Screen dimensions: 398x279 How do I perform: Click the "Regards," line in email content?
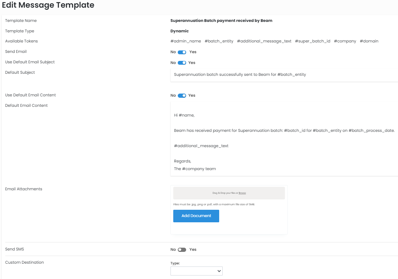tap(183, 161)
